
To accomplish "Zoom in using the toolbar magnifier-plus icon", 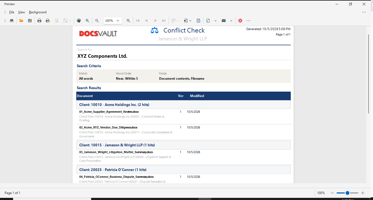I will (128, 21).
